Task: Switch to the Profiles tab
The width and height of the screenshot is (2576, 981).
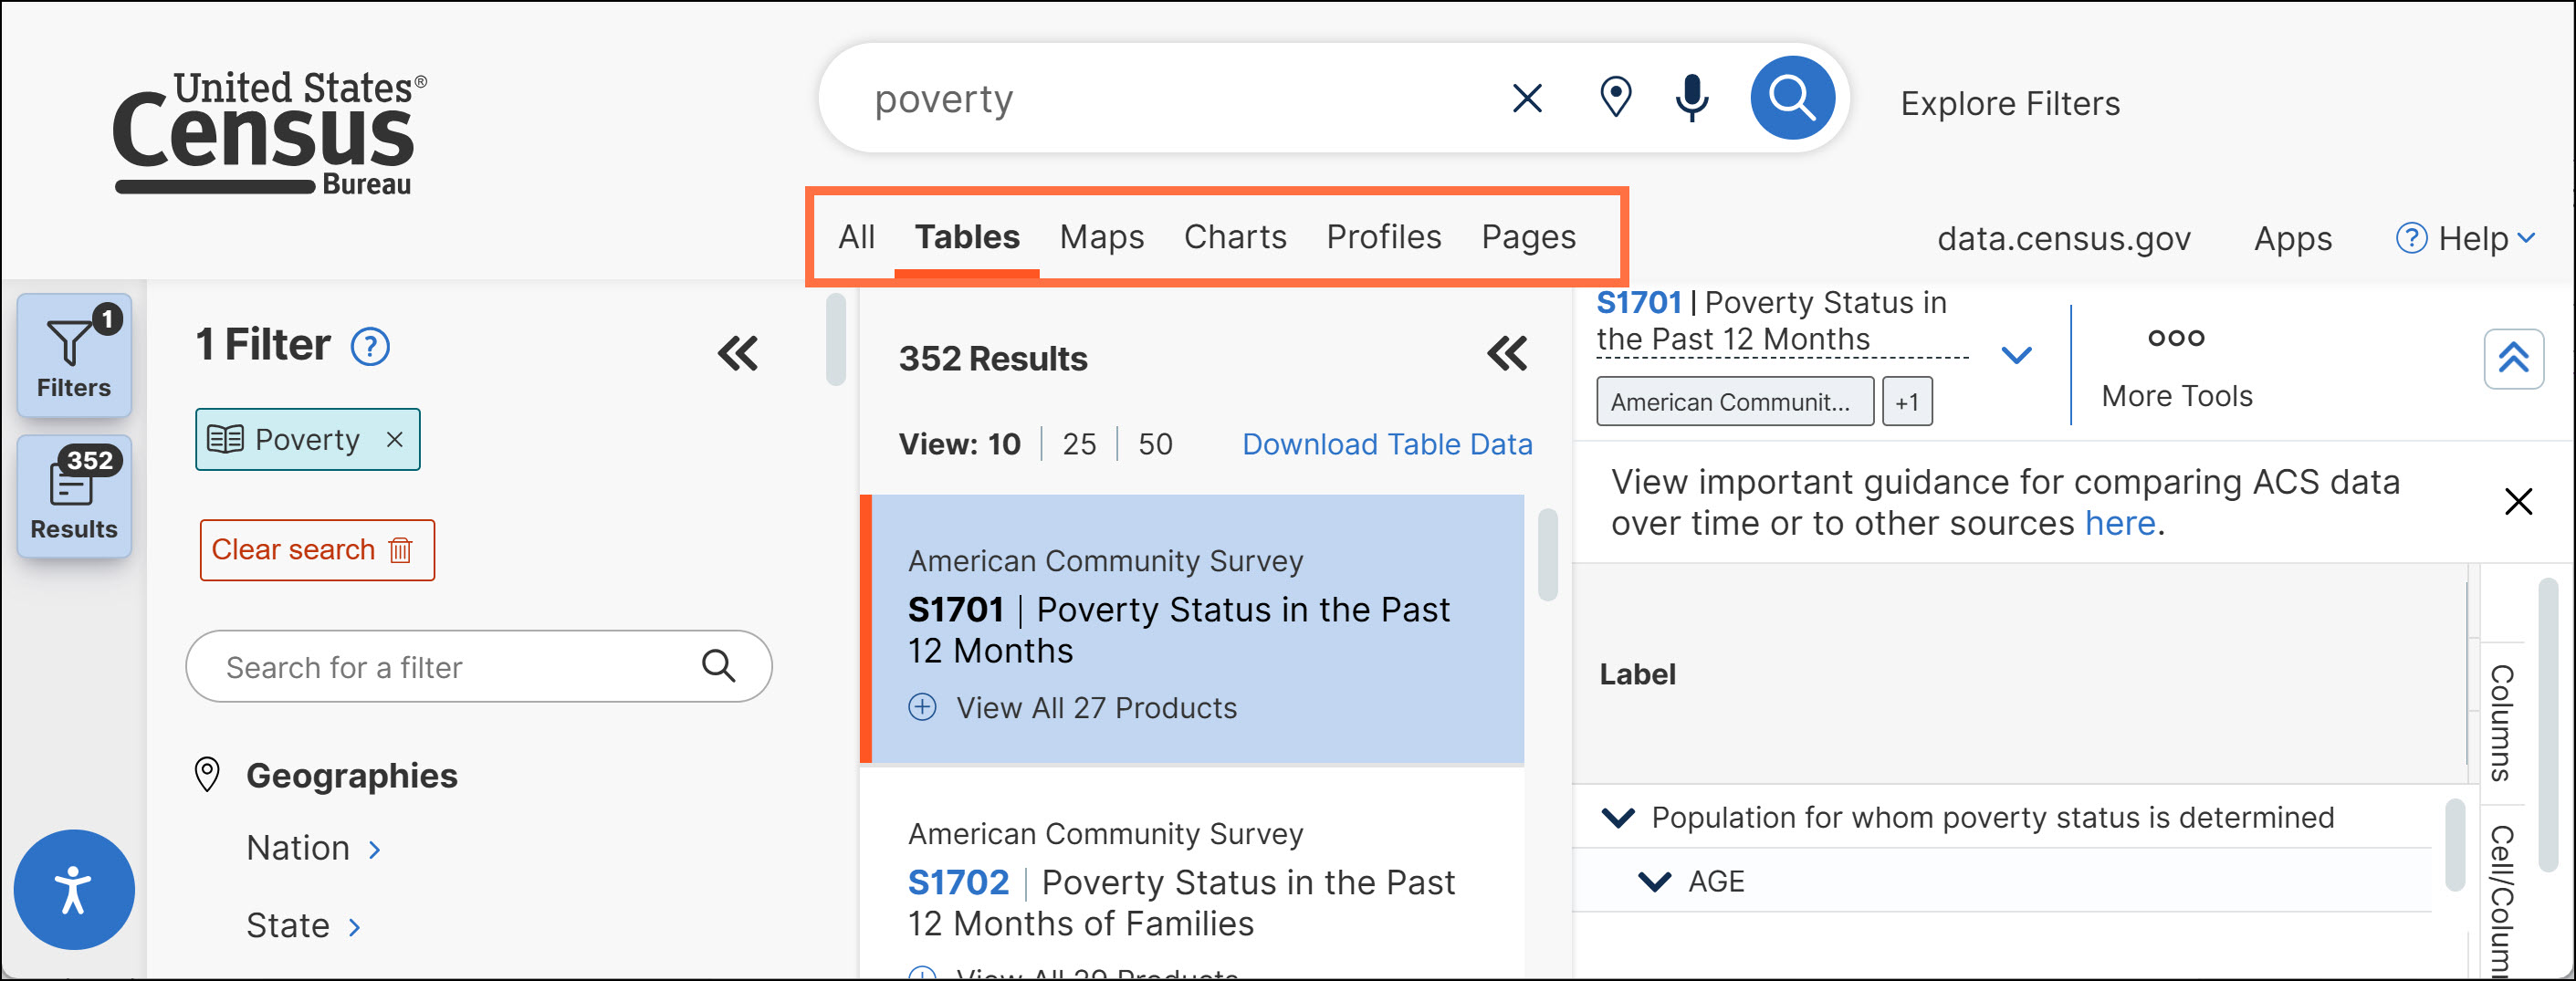Action: click(x=1383, y=237)
